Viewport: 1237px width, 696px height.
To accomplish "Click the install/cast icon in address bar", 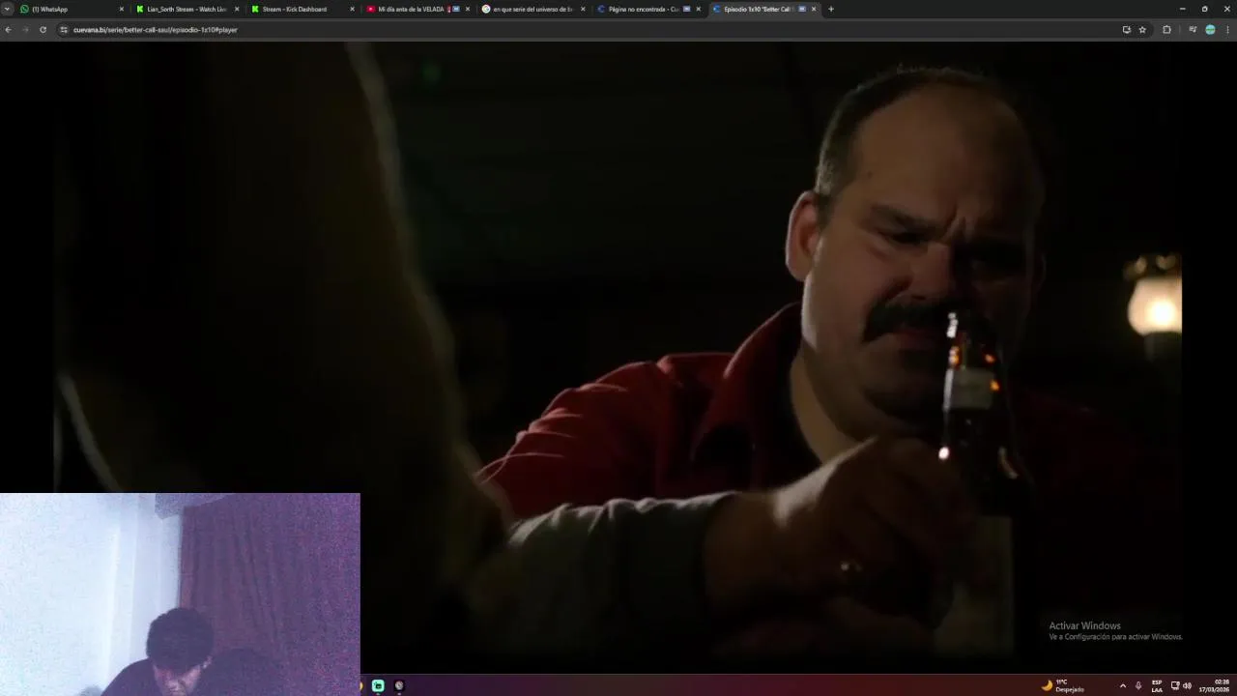I will 1126,30.
